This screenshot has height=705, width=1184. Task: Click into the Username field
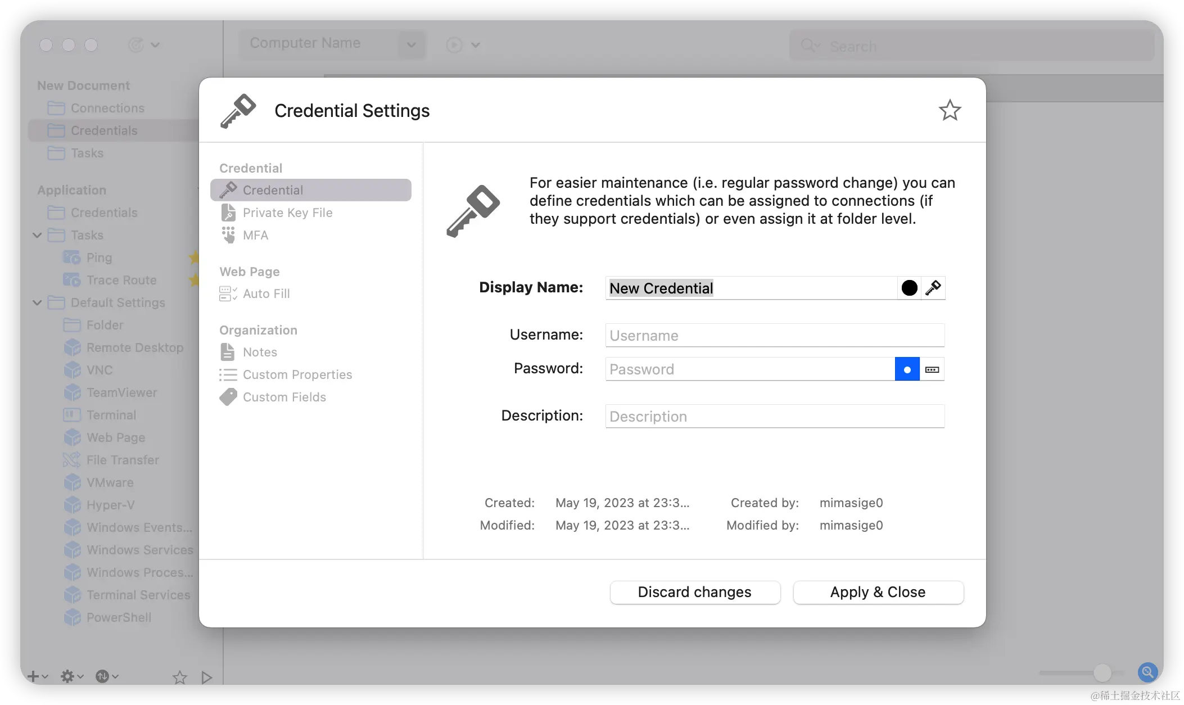774,335
